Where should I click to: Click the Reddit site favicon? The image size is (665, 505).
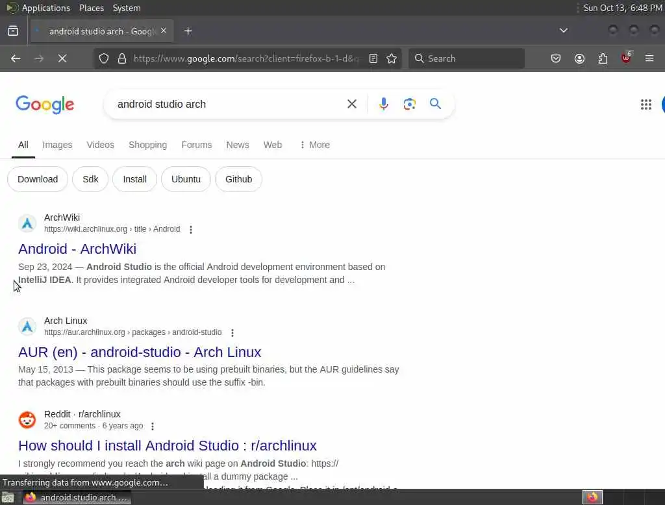click(x=27, y=420)
